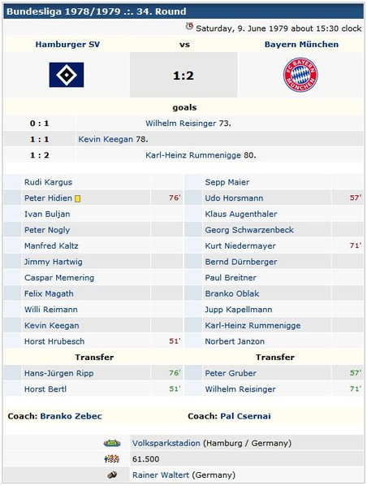Viewport: 367px width, 486px height.
Task: Select Felix Magath in the Hamburg lineup
Action: click(49, 293)
